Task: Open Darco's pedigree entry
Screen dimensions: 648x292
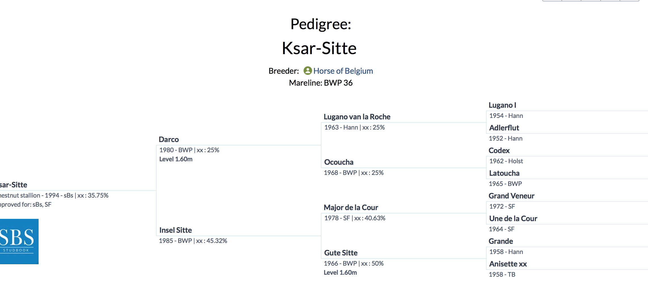Action: (x=169, y=139)
